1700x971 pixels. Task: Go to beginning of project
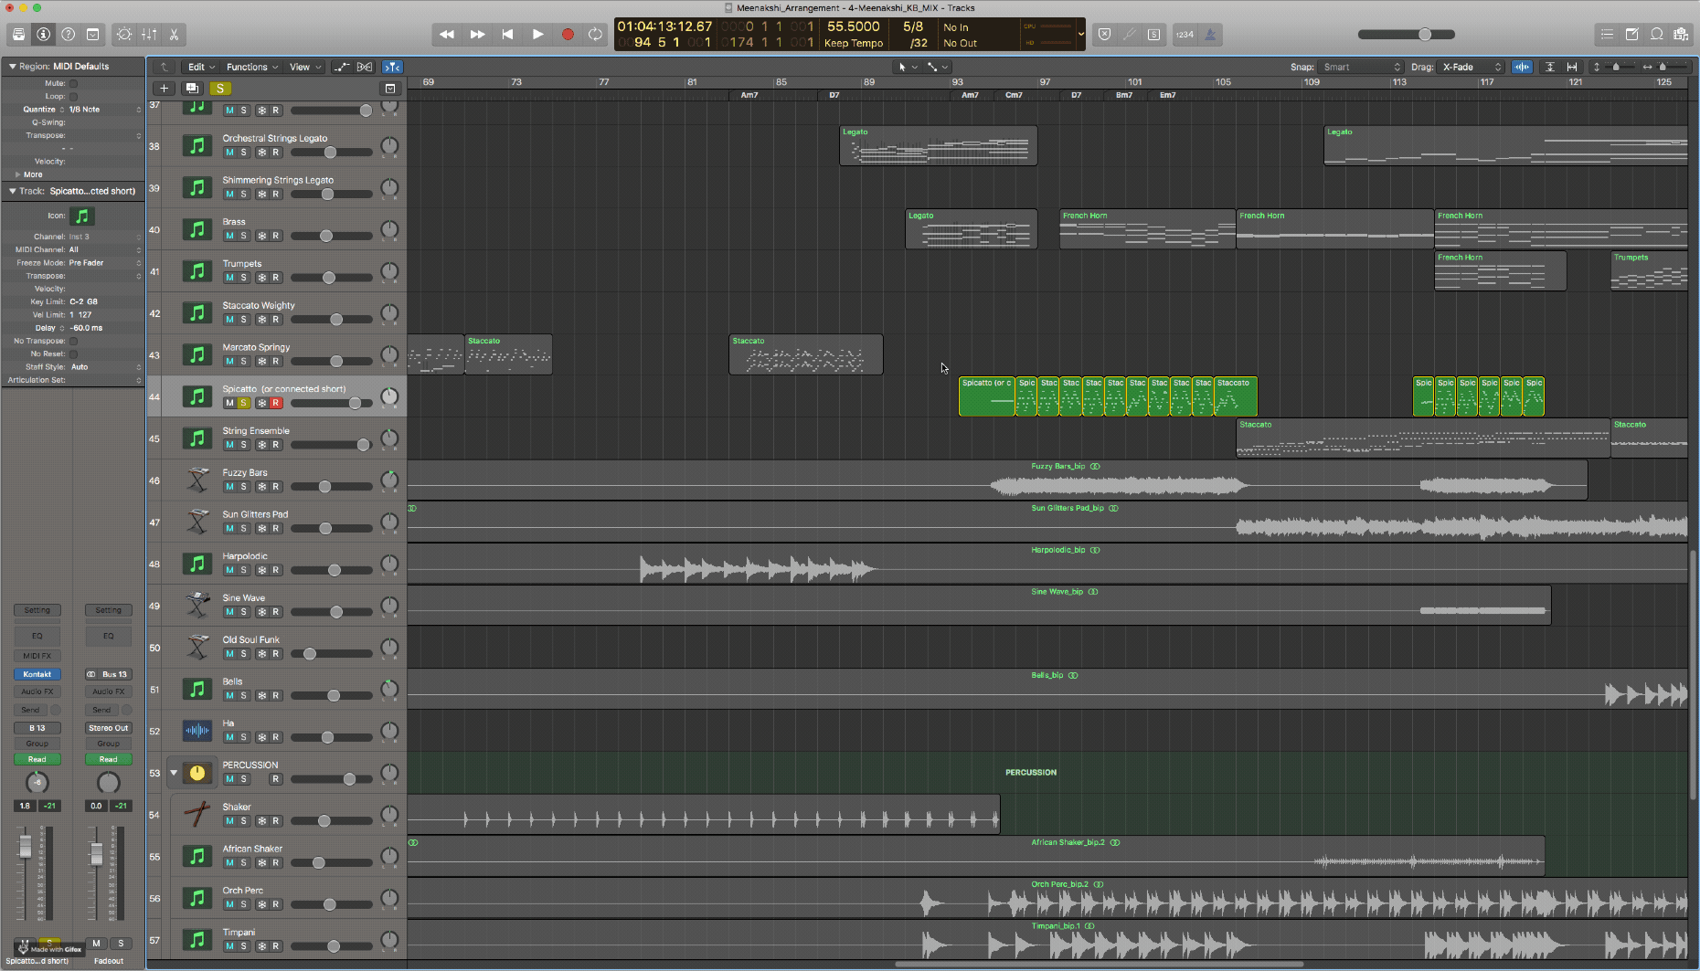pyautogui.click(x=507, y=35)
